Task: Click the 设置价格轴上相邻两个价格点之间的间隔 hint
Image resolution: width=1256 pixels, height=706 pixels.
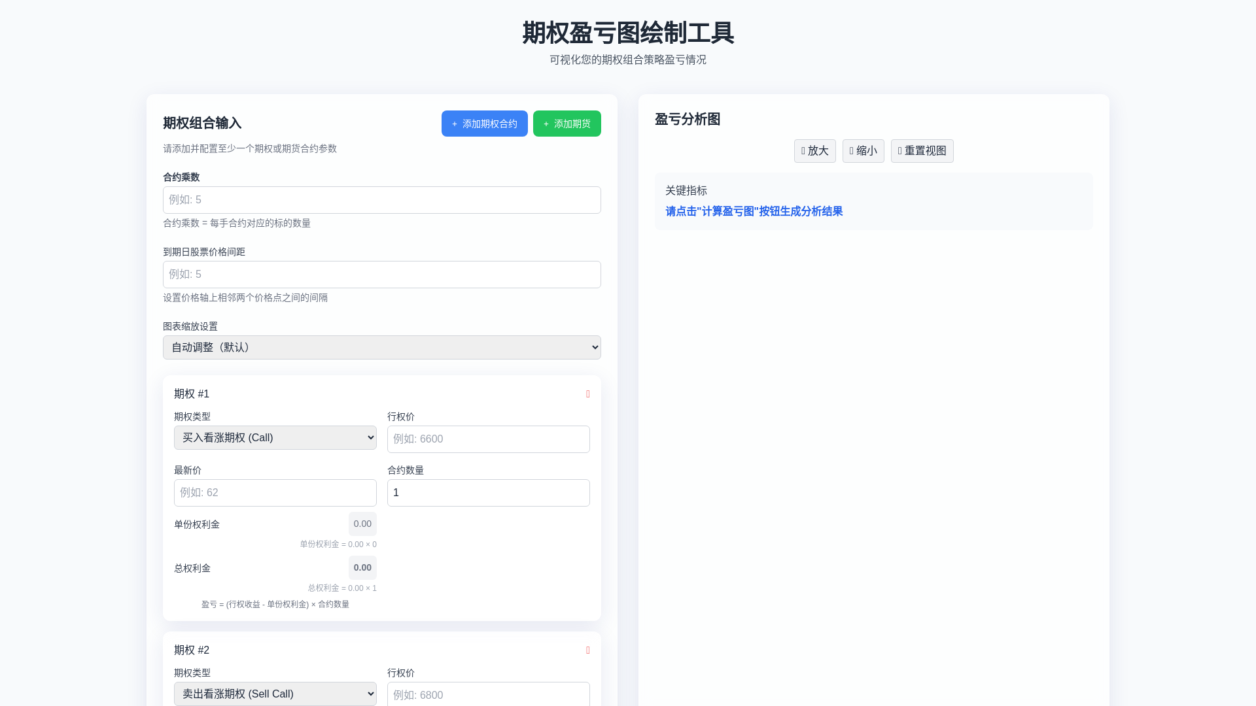Action: 245,298
